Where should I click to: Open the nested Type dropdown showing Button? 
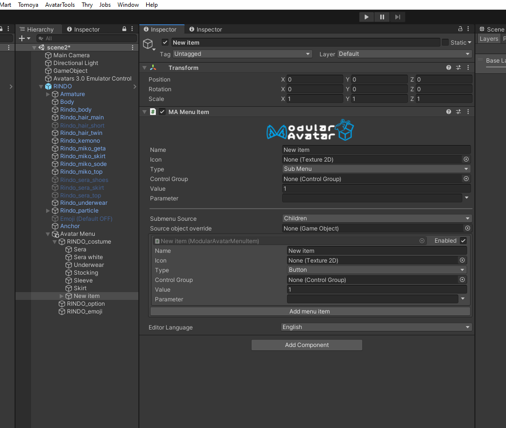[x=377, y=270]
